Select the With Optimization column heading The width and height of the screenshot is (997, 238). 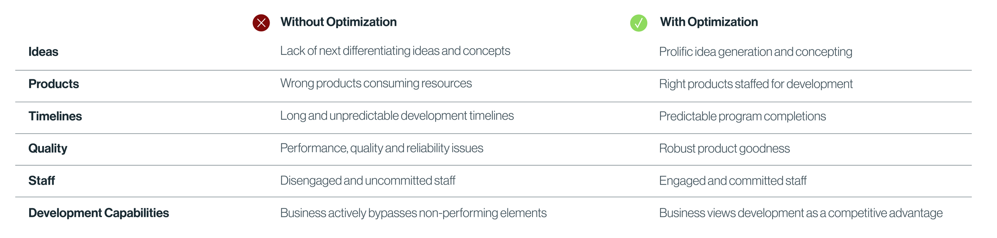tap(709, 22)
